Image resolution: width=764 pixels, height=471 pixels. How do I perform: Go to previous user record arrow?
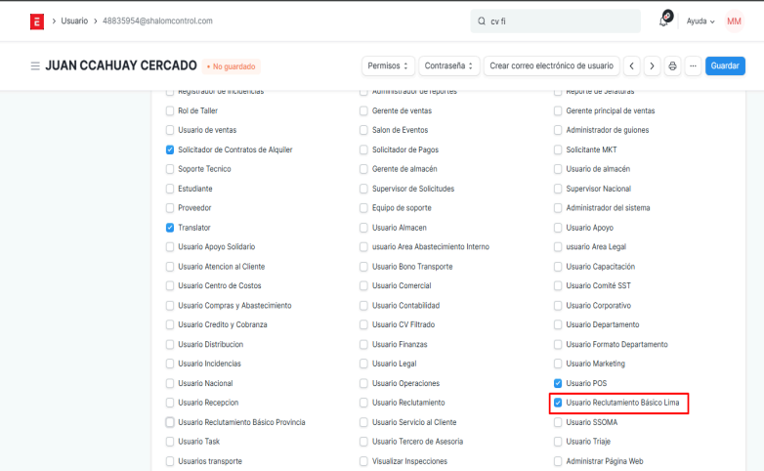632,65
